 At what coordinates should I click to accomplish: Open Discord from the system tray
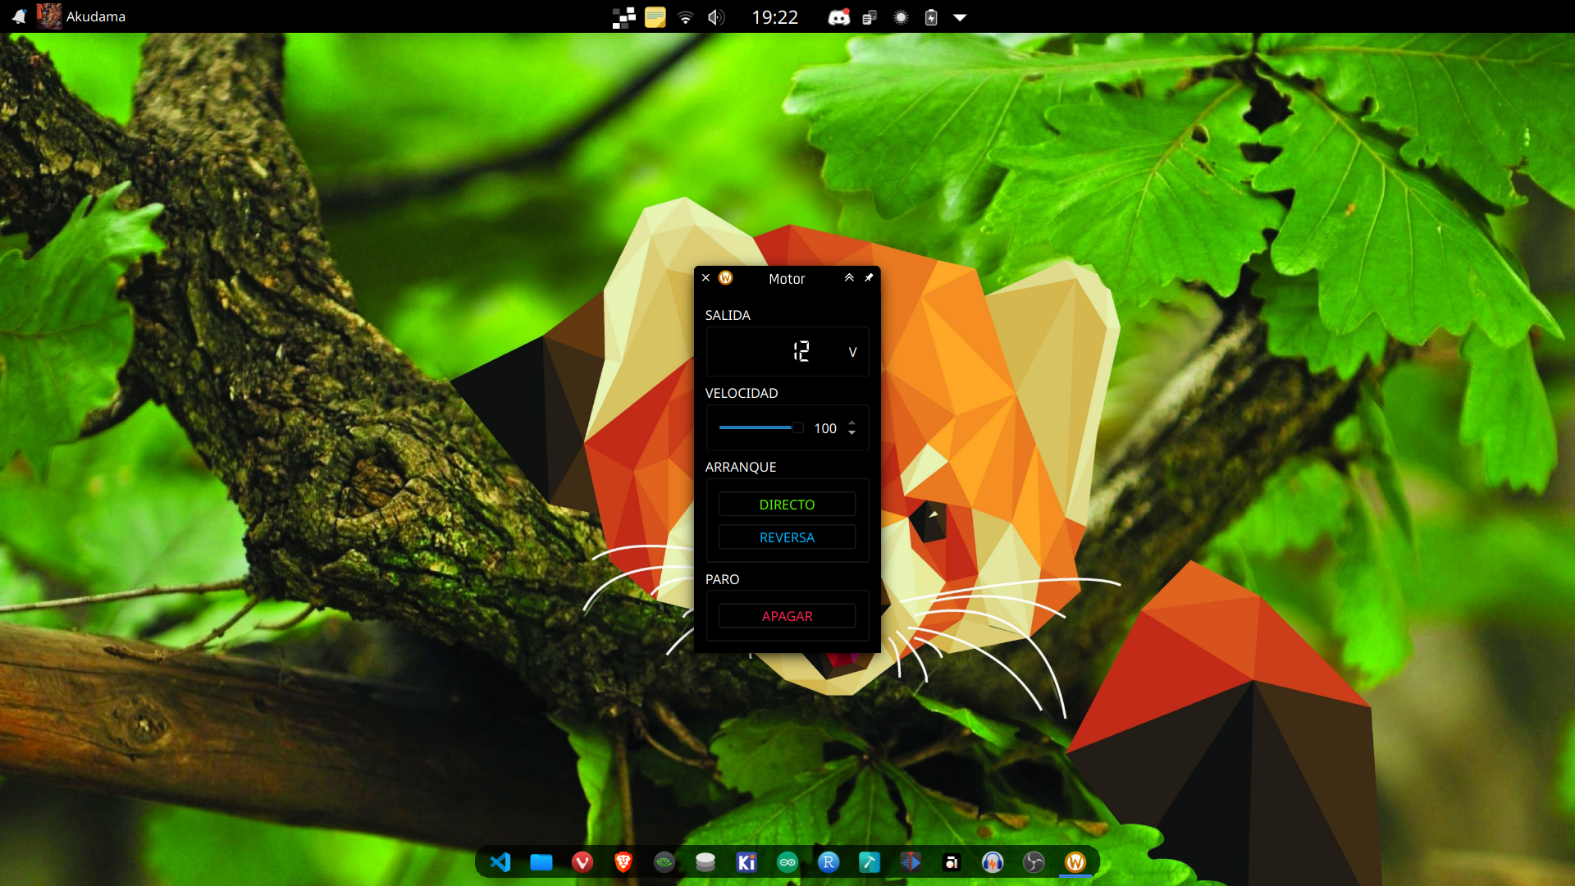click(x=838, y=17)
